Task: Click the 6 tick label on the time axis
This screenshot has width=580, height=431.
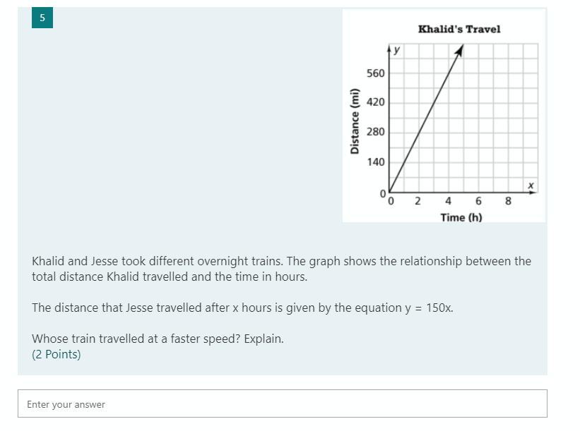Action: click(478, 201)
